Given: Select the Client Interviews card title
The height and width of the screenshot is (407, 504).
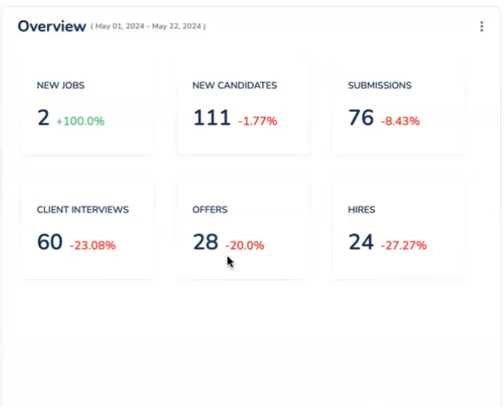Looking at the screenshot, I should pos(83,209).
